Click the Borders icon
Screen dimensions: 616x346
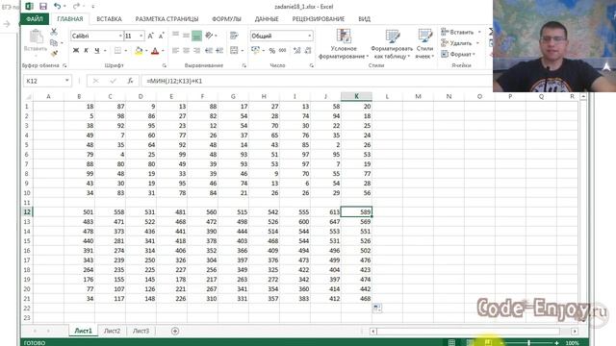[x=117, y=51]
